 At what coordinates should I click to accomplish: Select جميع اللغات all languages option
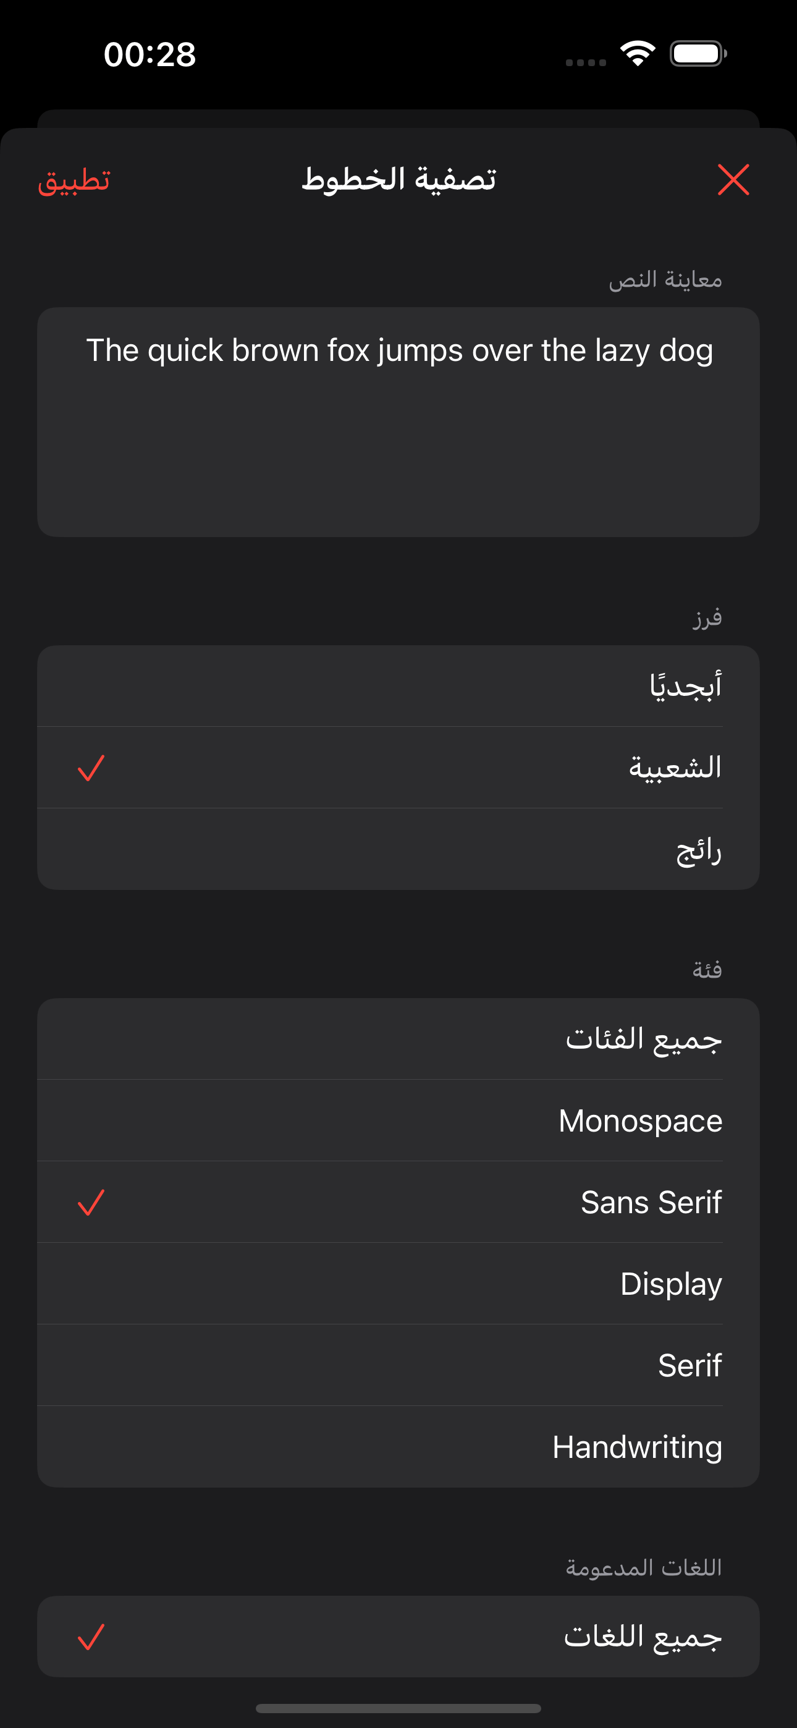click(x=399, y=1637)
